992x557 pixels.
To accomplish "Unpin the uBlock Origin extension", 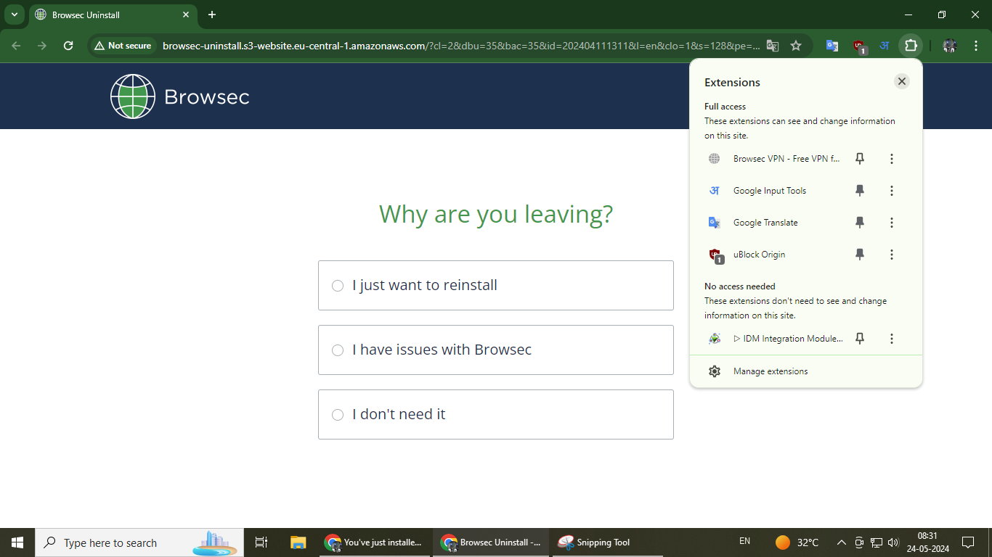I will pos(860,255).
